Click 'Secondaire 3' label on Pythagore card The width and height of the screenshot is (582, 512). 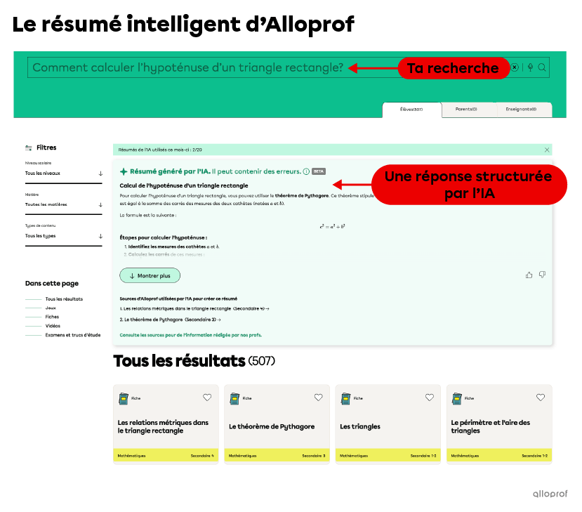coord(314,456)
